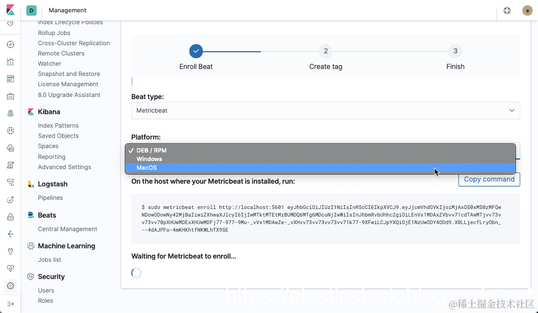Screen dimensions: 538x313
Task: Open the user menu avatar 'e'
Action: (527, 11)
